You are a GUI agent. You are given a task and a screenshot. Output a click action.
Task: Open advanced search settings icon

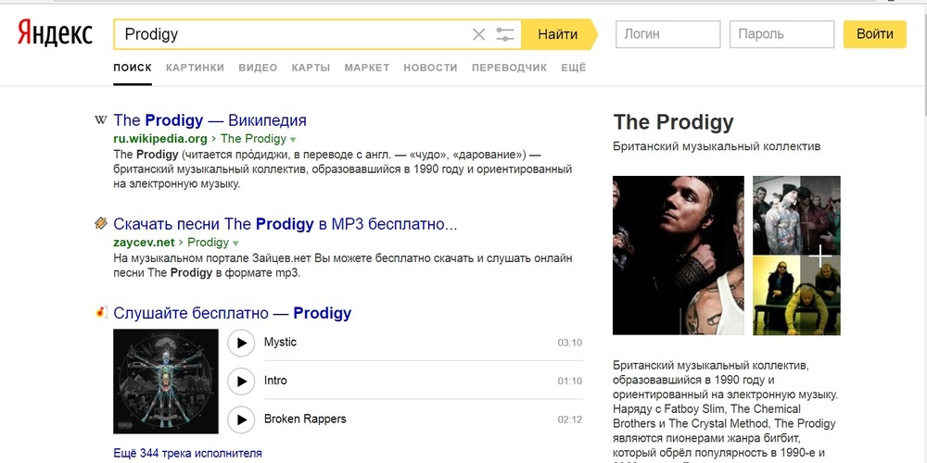click(505, 35)
